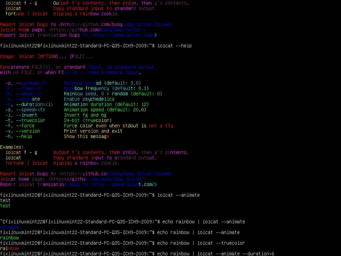341x256 pixels.
Task: Select the "-t, --truecolor" flag in the options list
Action: click(25, 120)
